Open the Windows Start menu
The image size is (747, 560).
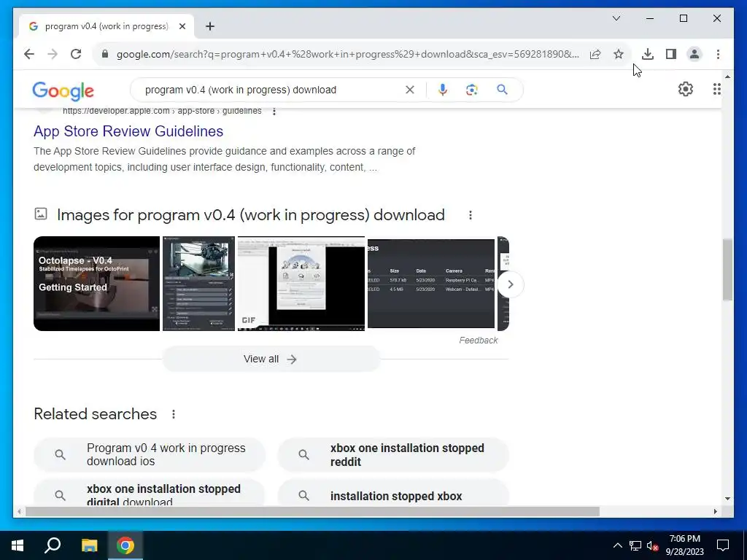pyautogui.click(x=18, y=545)
